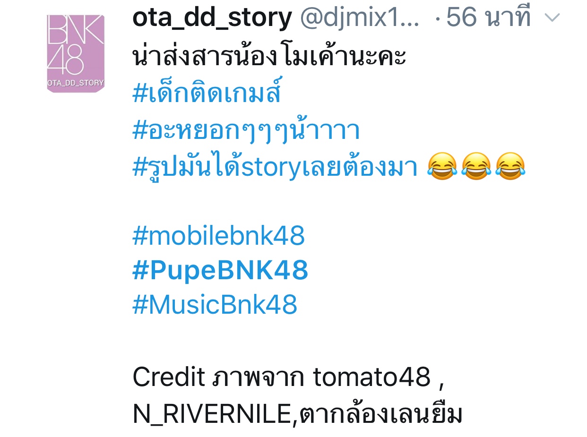Click the tomato48 credit name
Image resolution: width=587 pixels, height=437 pixels.
coord(372,377)
